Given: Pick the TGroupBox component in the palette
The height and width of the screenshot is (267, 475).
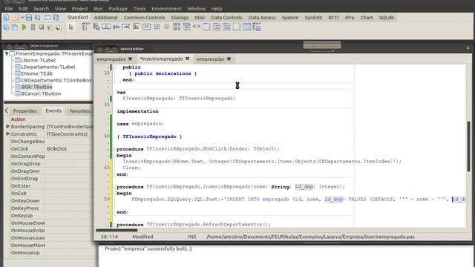Looking at the screenshot, I should tap(206, 27).
